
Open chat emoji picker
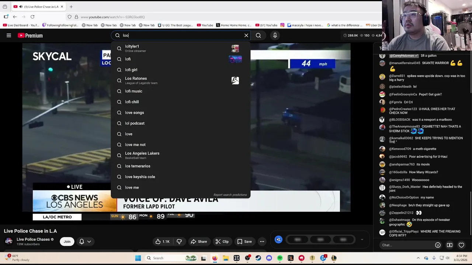tap(438, 245)
